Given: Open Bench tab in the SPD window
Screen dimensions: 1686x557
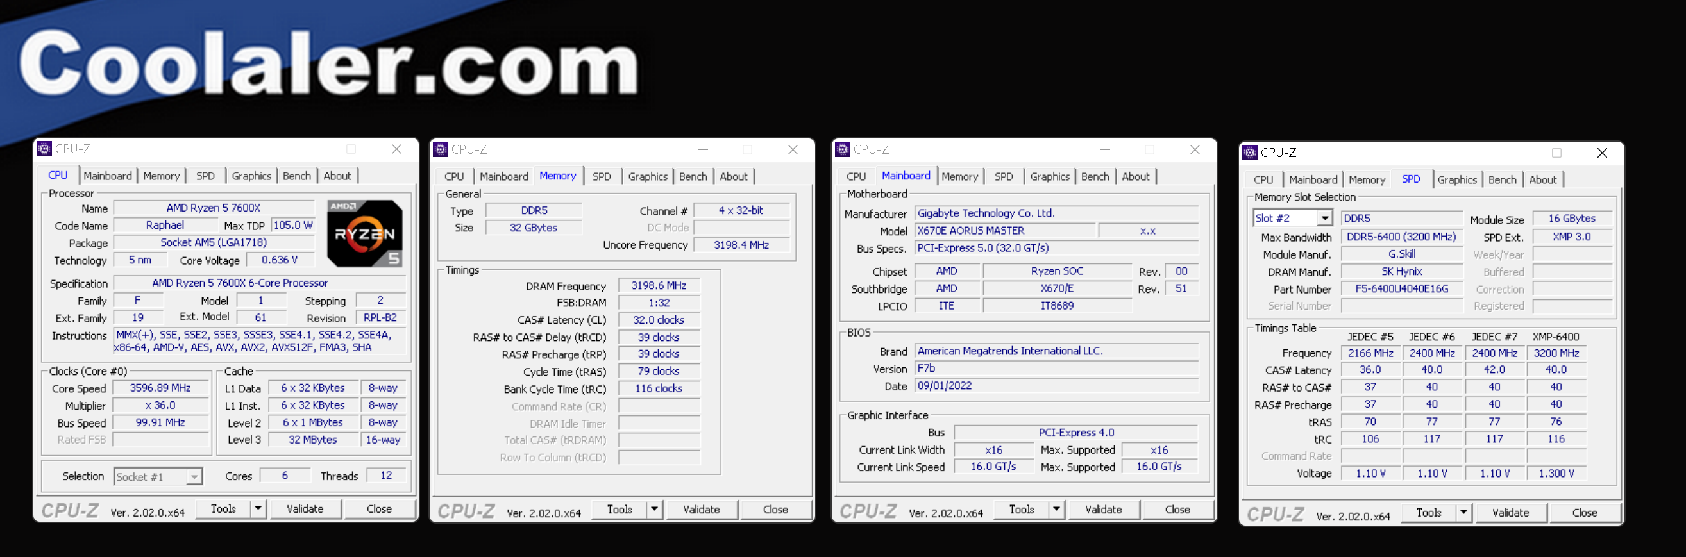Looking at the screenshot, I should pyautogui.click(x=1502, y=180).
